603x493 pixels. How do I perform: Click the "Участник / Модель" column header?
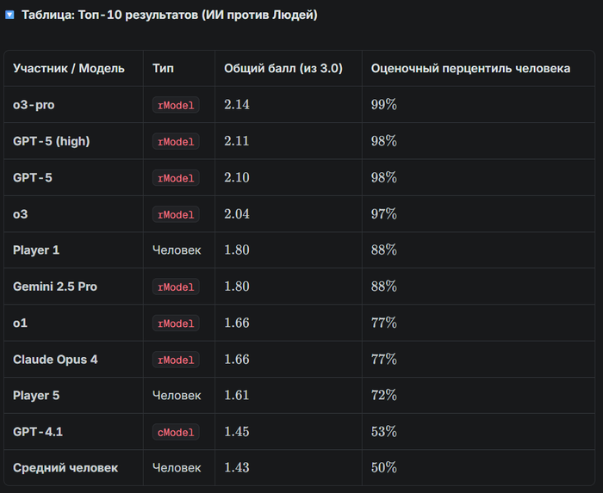tap(69, 68)
